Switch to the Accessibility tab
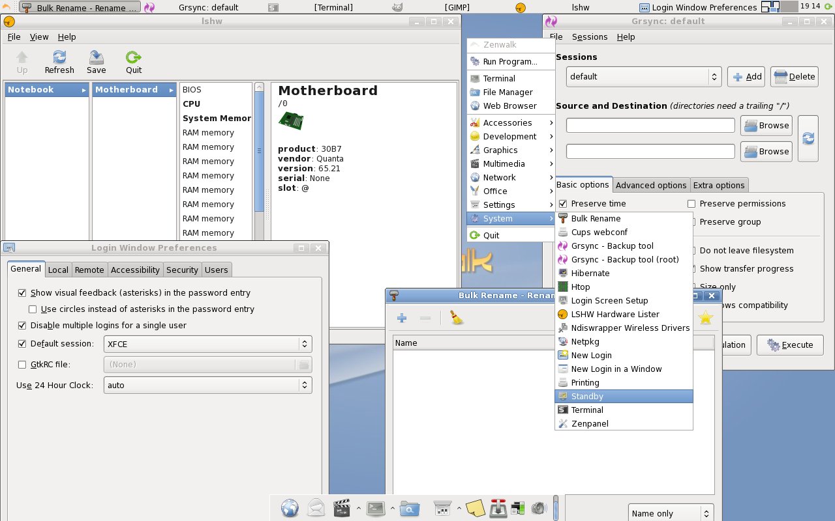This screenshot has width=835, height=521. point(135,270)
